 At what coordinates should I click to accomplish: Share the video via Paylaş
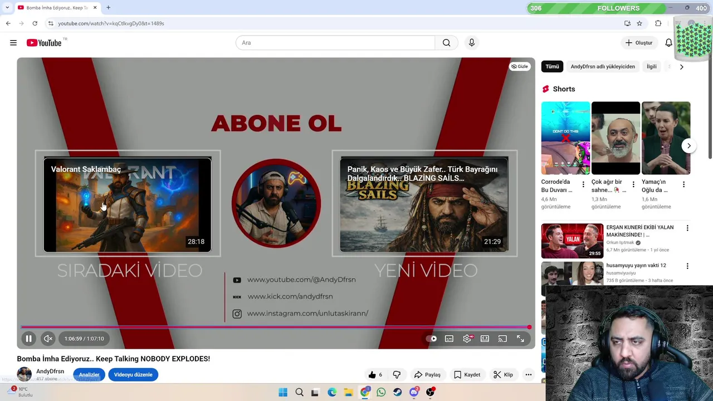pyautogui.click(x=427, y=375)
